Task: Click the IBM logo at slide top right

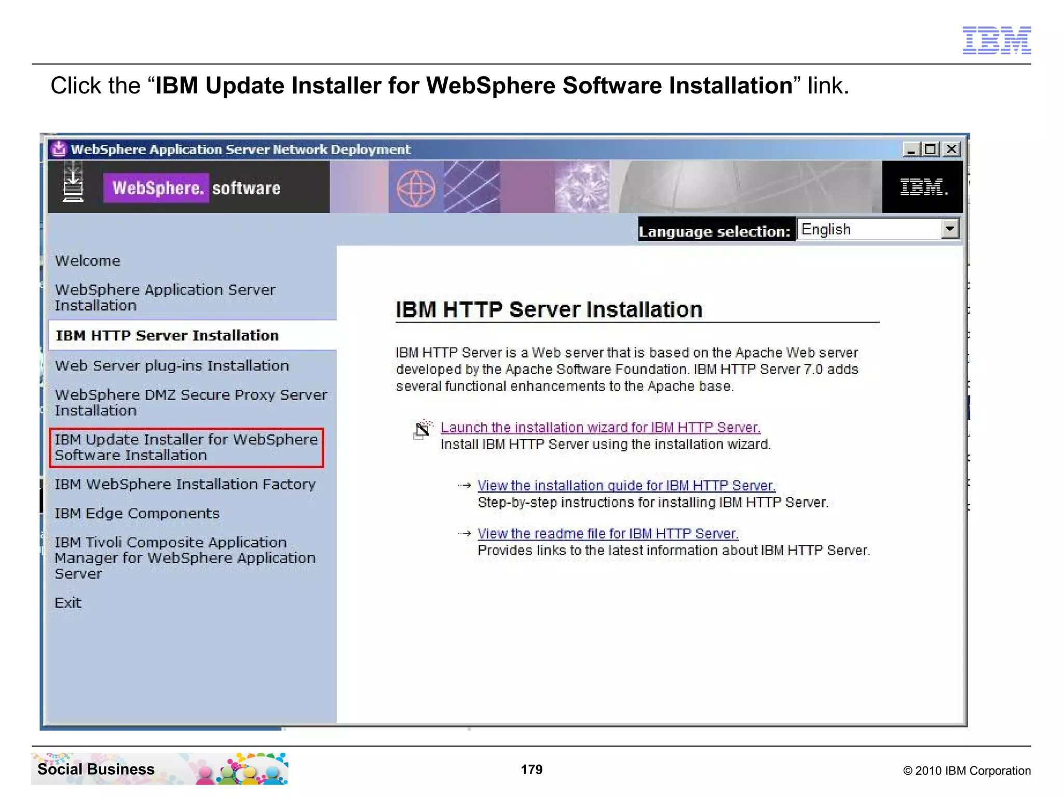Action: point(997,40)
